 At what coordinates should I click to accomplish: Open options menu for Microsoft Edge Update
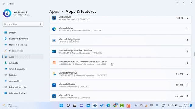click(x=187, y=40)
